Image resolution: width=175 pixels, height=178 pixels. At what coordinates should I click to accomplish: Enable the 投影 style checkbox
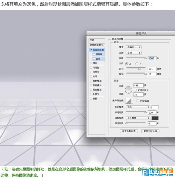tap(91, 98)
